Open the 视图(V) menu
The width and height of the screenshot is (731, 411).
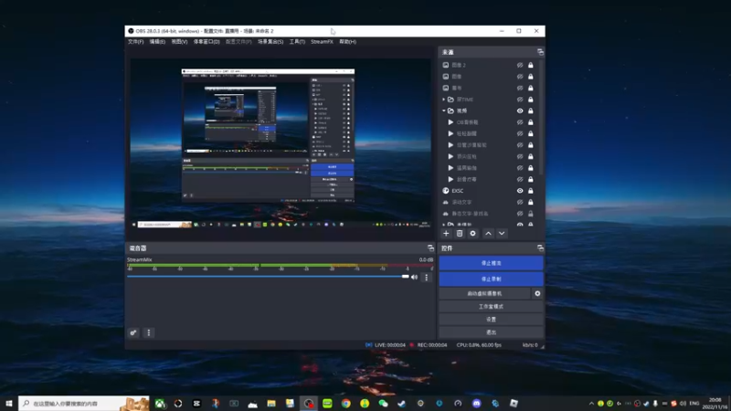179,41
